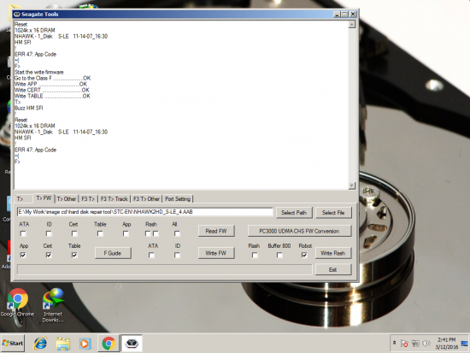This screenshot has height=353, width=470.
Task: Focus the firmware file path field
Action: (x=144, y=212)
